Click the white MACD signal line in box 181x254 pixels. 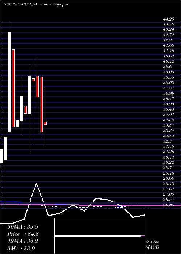[98, 236]
